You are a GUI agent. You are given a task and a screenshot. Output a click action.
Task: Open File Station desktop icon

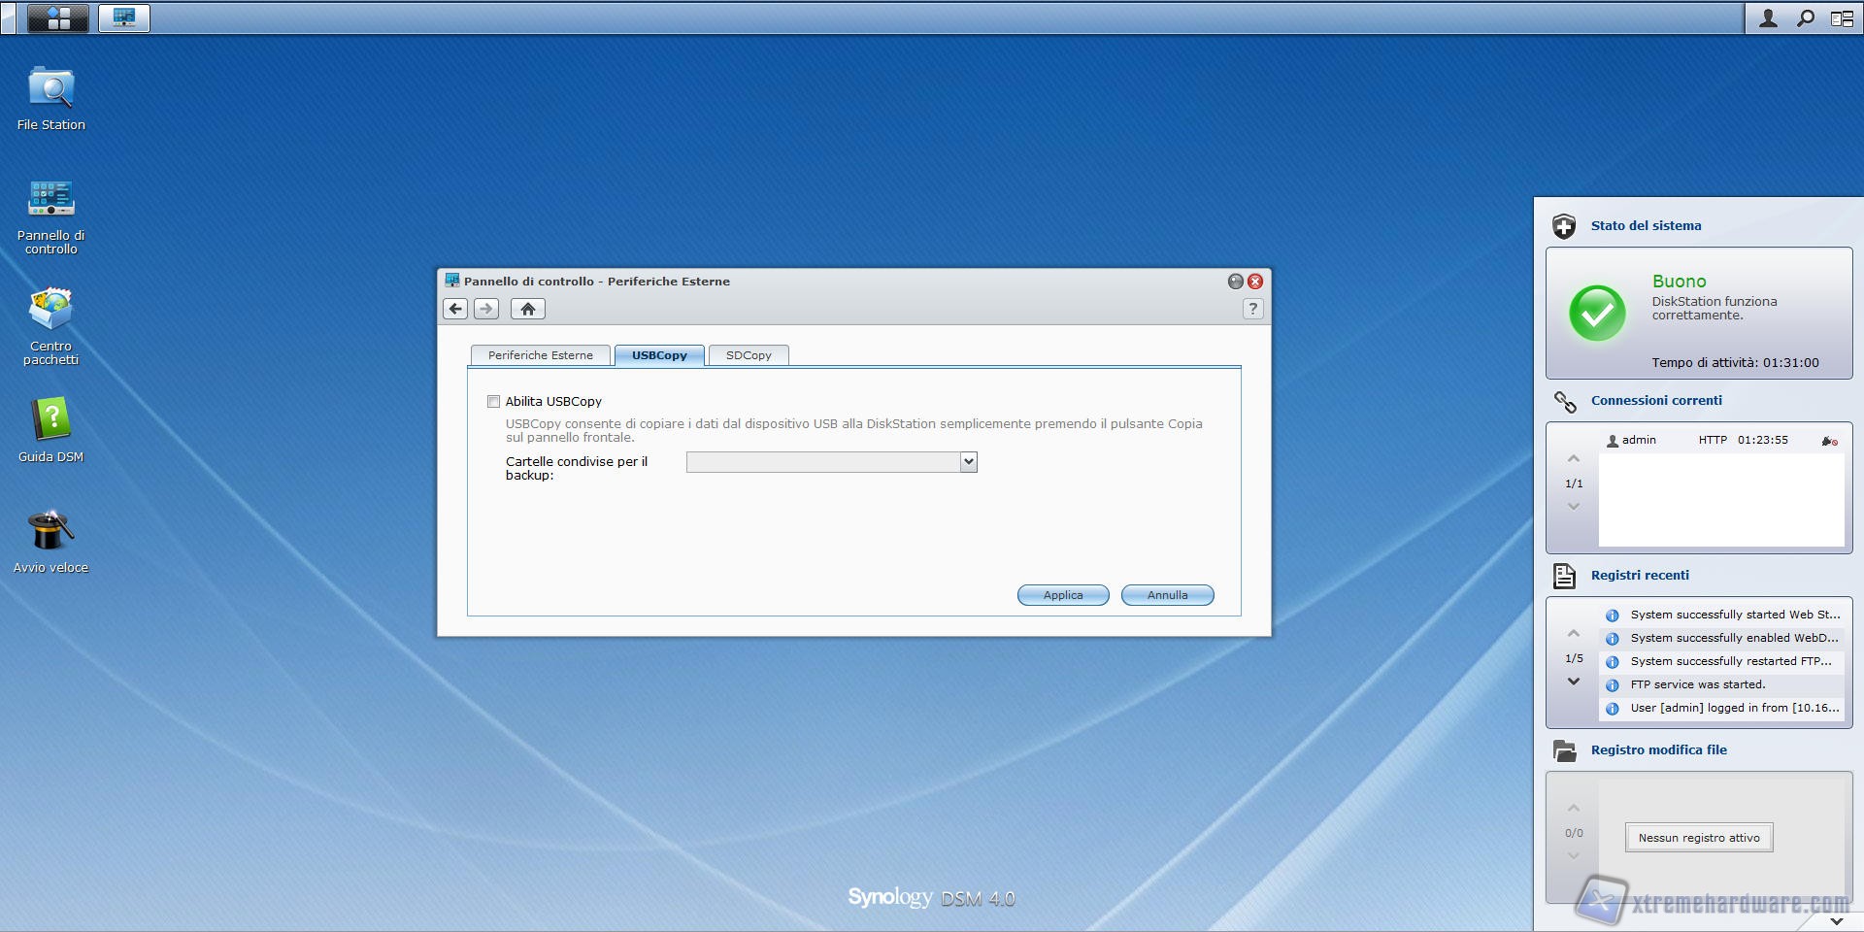point(50,89)
